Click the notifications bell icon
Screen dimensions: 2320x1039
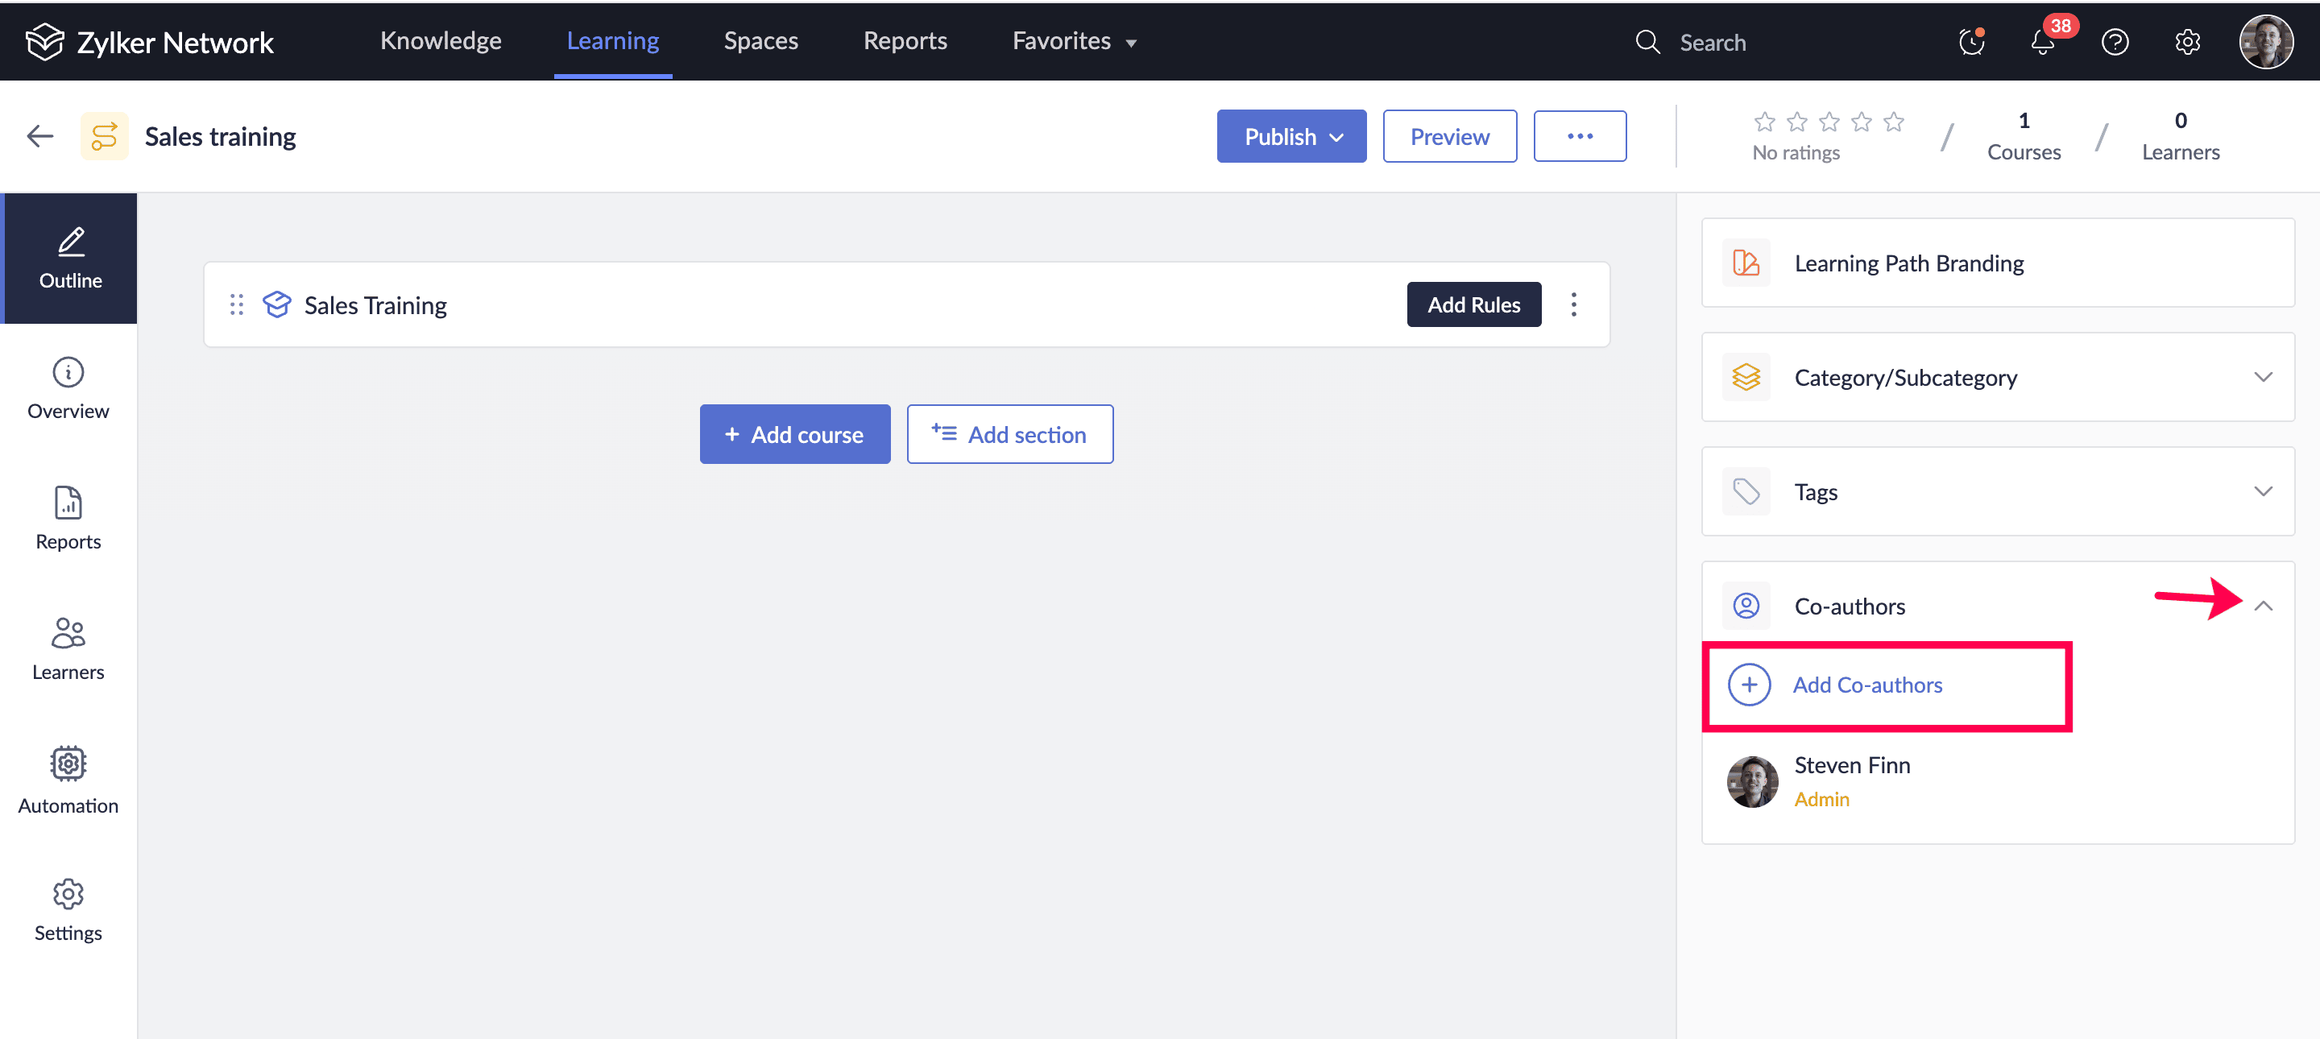coord(2042,43)
